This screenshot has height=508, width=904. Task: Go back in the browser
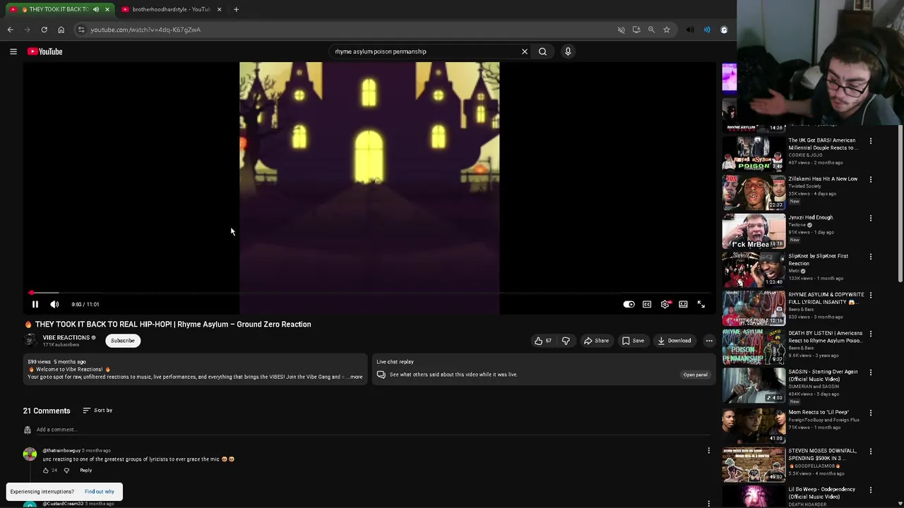coord(10,30)
